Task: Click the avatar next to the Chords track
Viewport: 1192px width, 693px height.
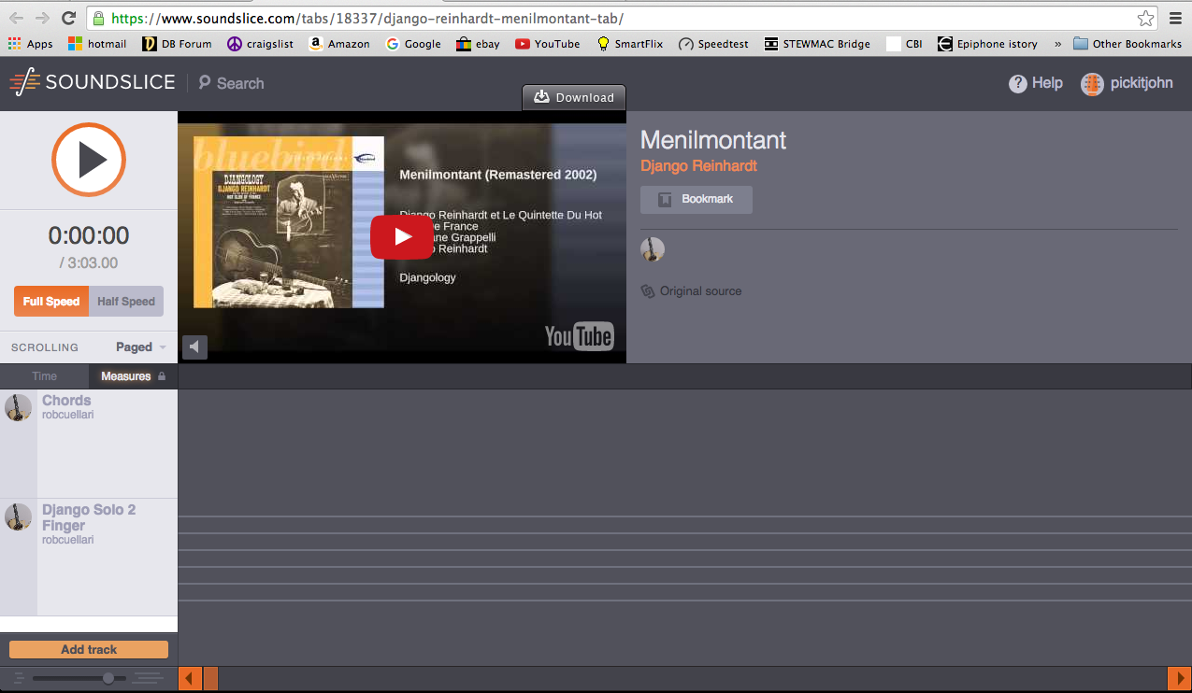Action: pyautogui.click(x=19, y=407)
